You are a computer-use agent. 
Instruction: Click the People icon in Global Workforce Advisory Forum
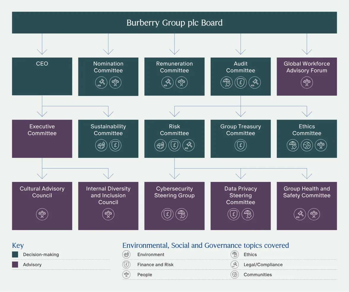click(307, 82)
